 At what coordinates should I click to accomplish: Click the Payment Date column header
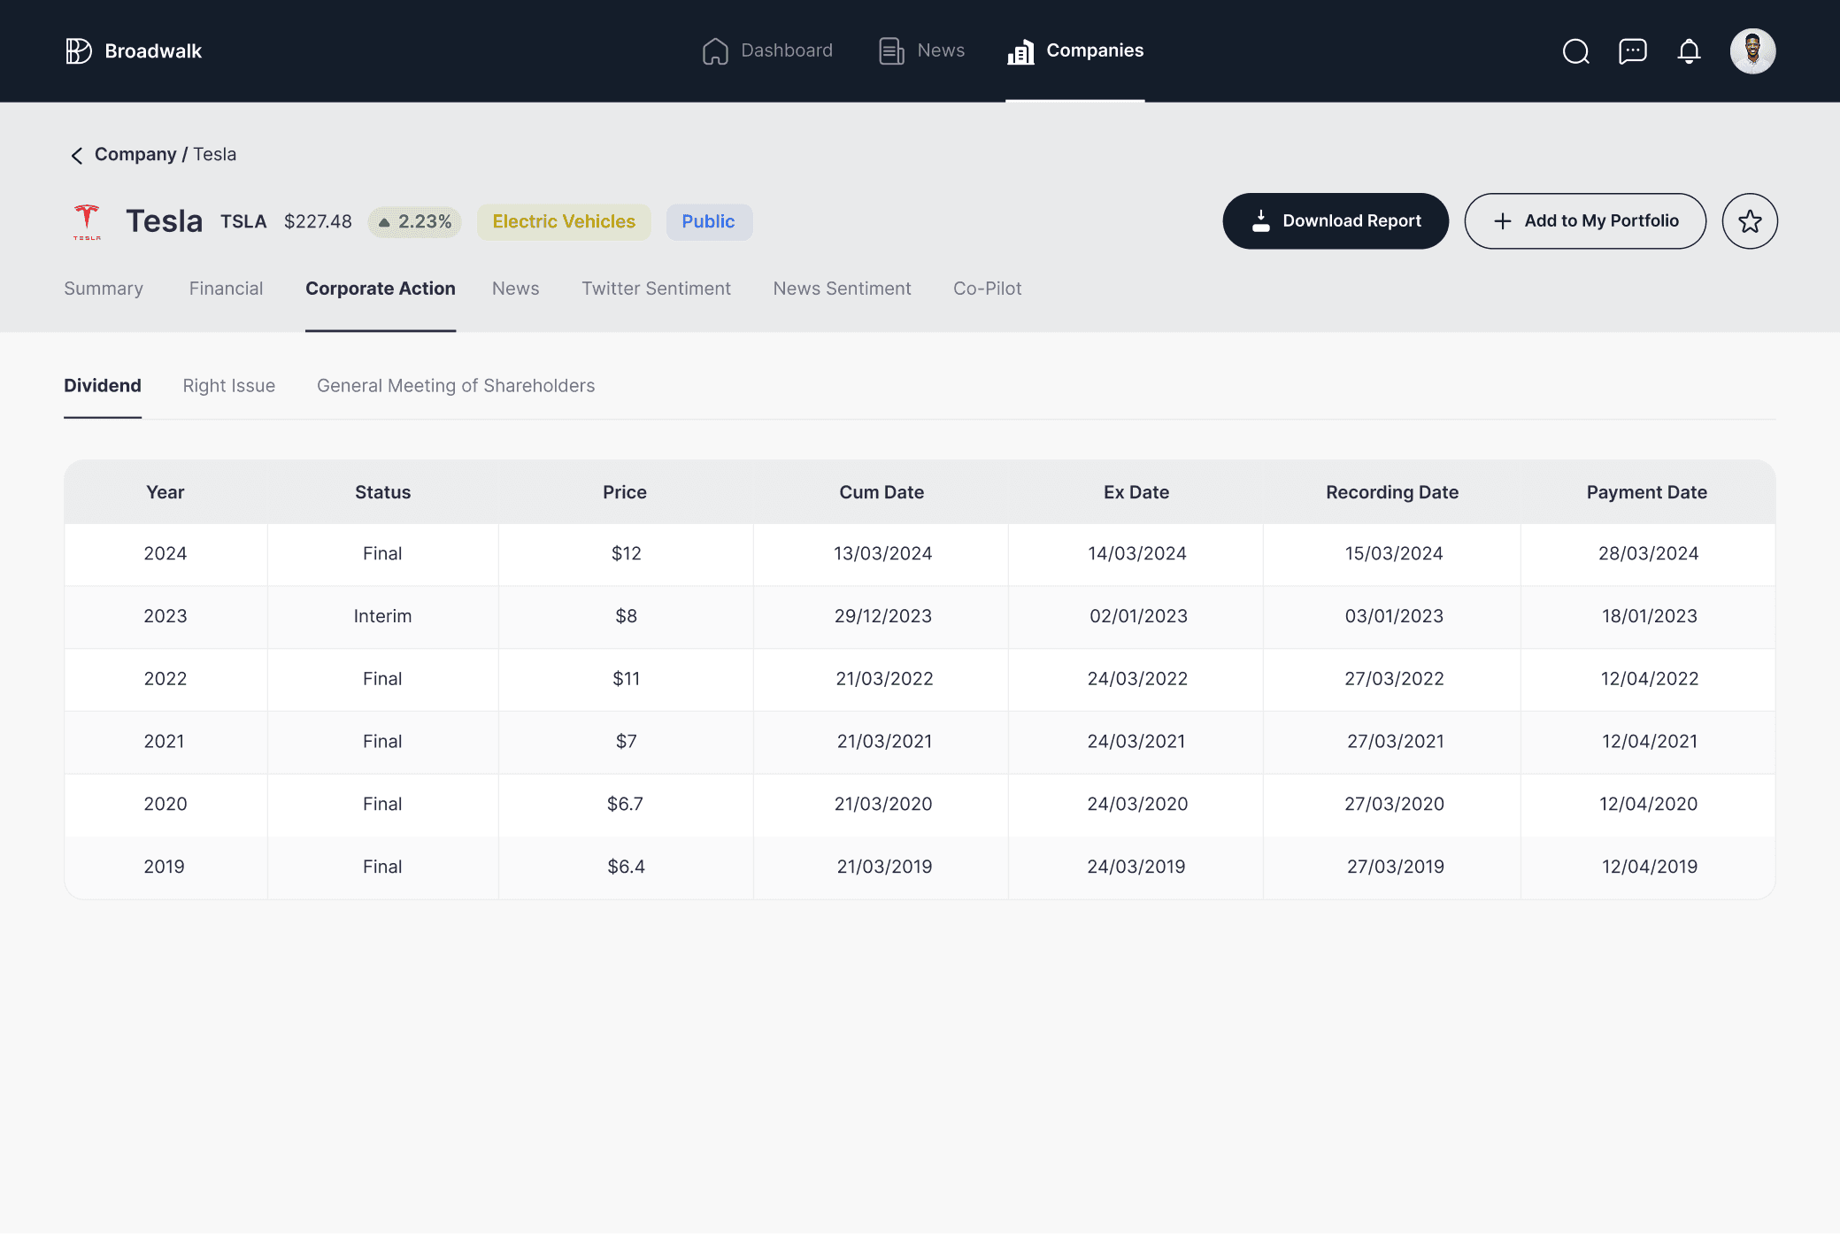(1647, 492)
